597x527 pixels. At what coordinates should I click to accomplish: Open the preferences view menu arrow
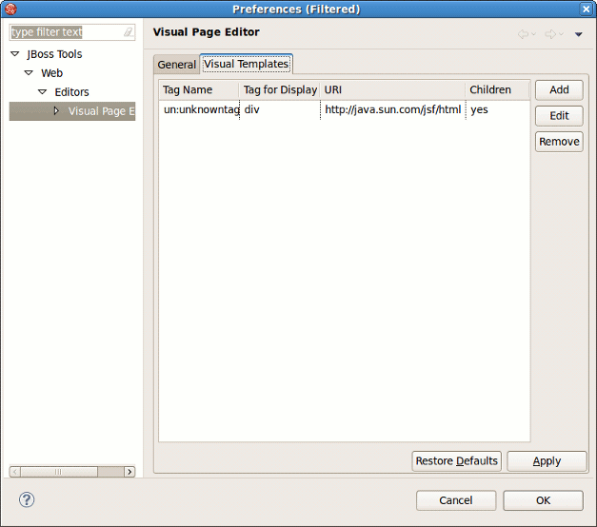pyautogui.click(x=578, y=34)
